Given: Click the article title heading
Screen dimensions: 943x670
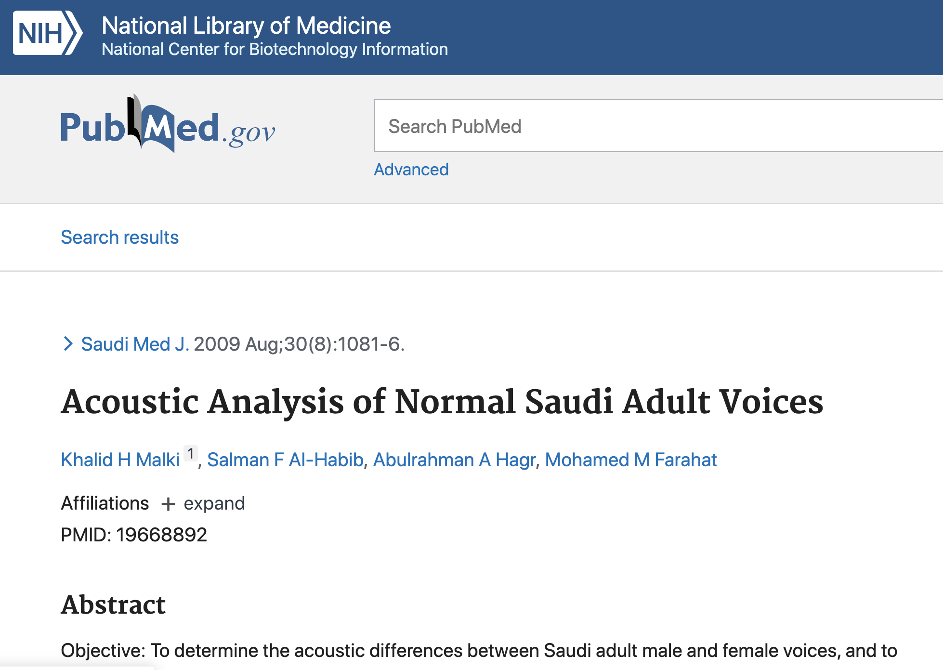Looking at the screenshot, I should coord(442,402).
